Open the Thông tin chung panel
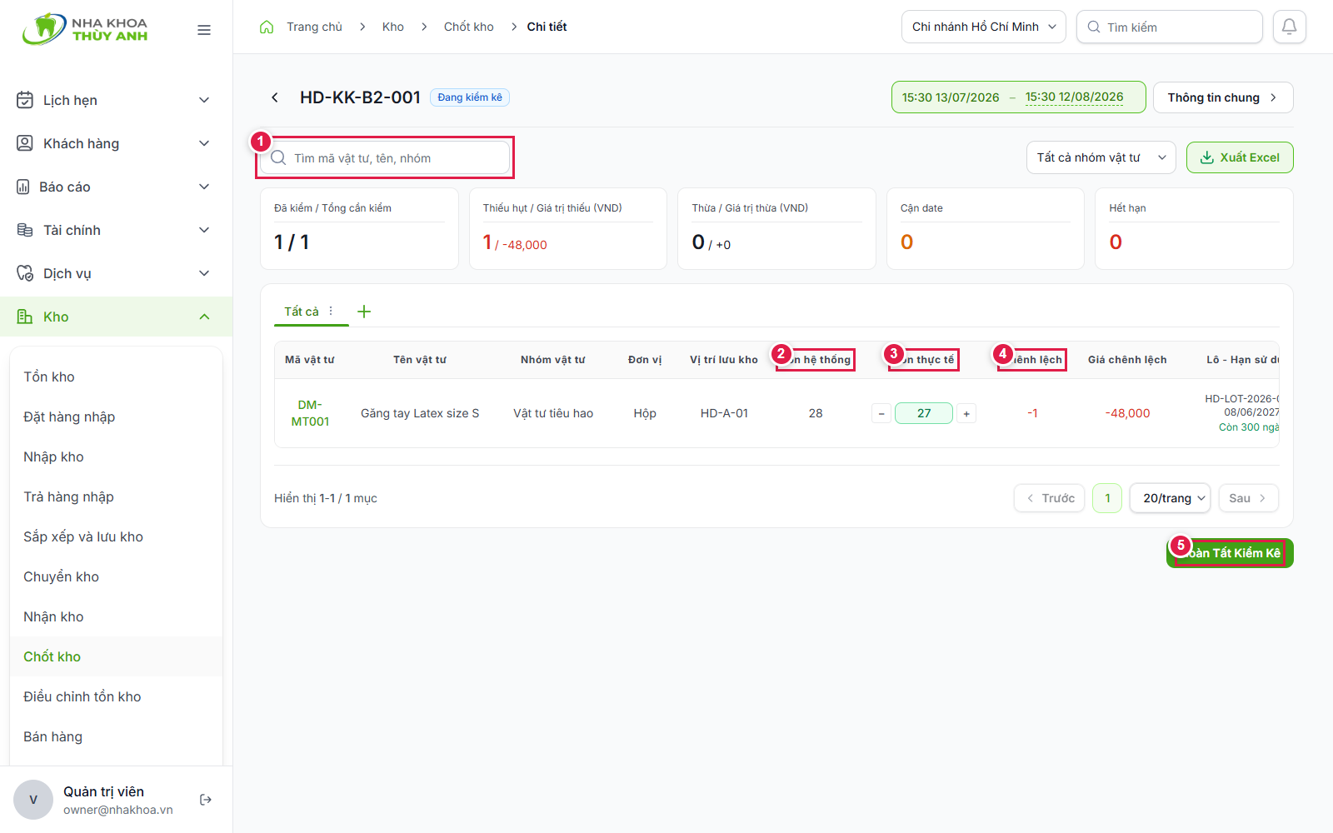This screenshot has width=1333, height=833. [1223, 97]
